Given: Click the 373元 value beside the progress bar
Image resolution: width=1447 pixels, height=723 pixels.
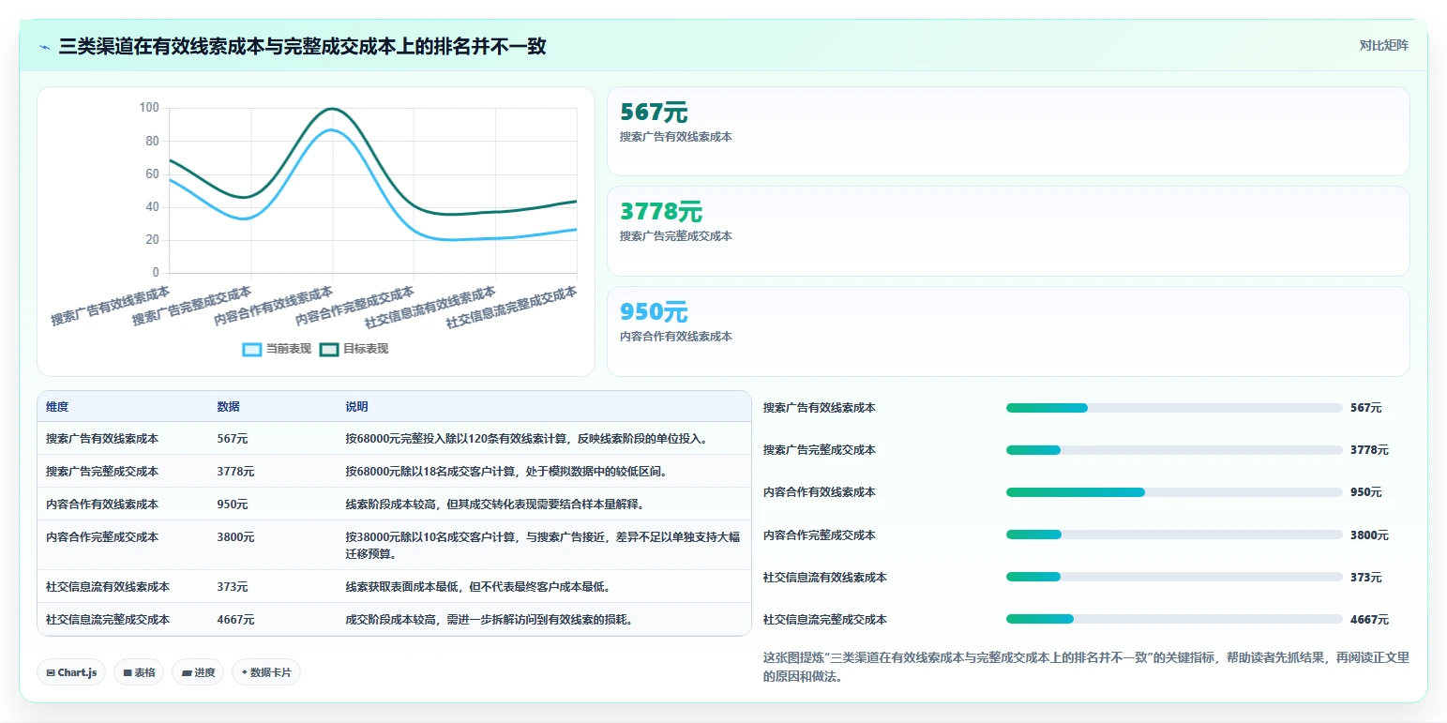Looking at the screenshot, I should click(1366, 578).
